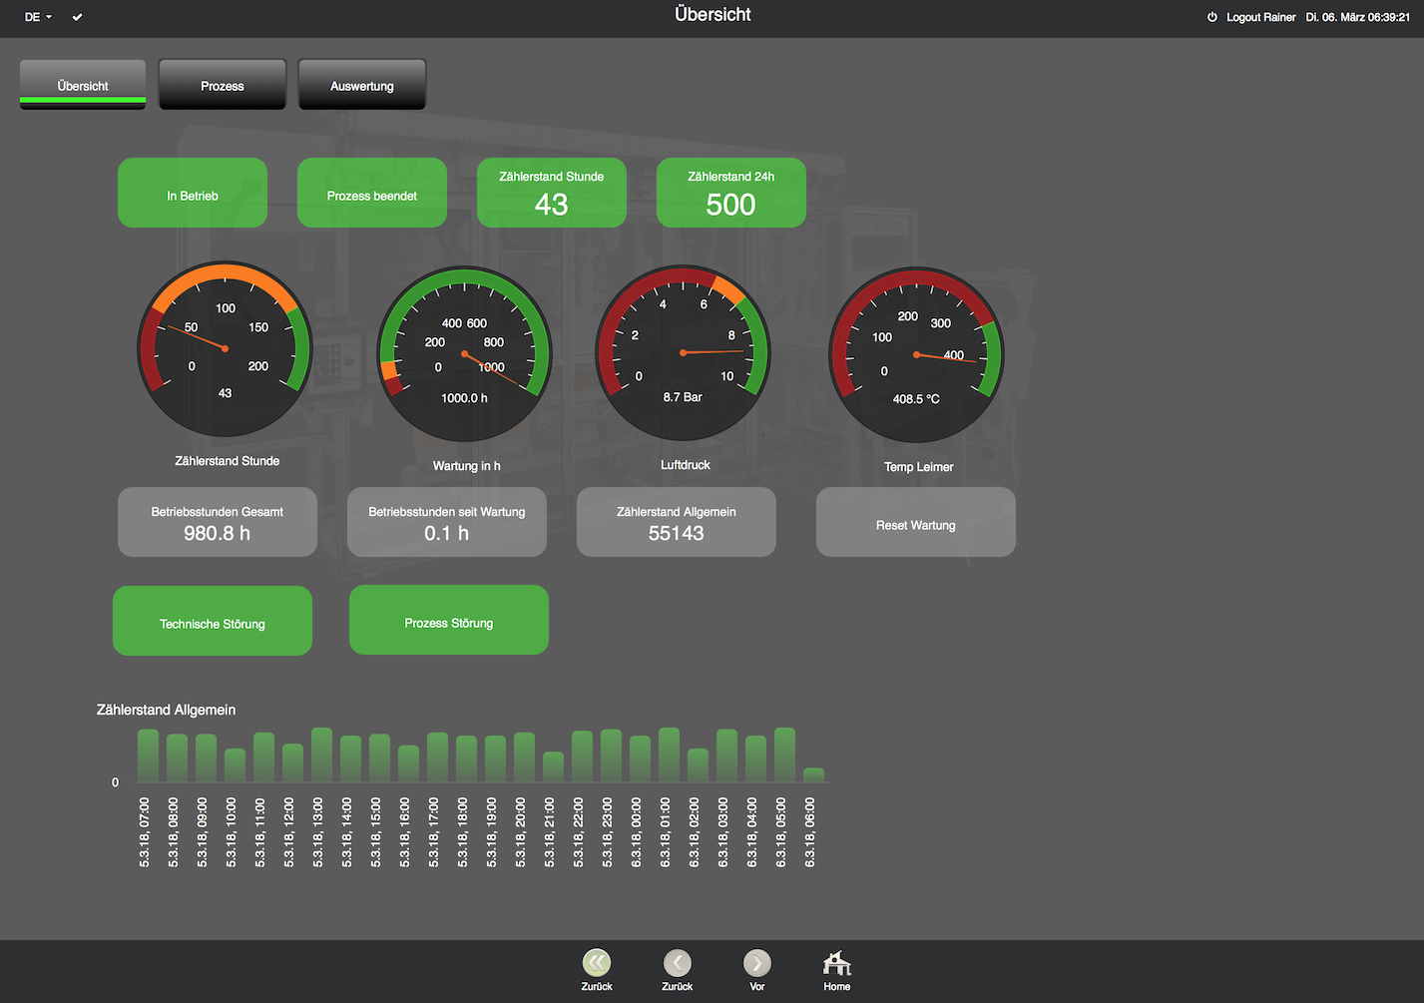Click the power icon beside Logout
1424x1003 pixels.
[x=1212, y=17]
